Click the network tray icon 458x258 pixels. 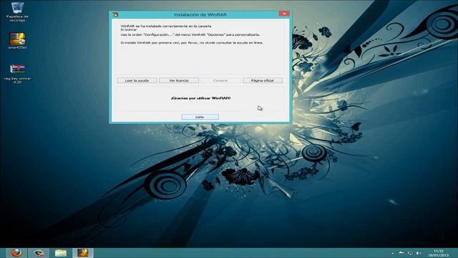(x=410, y=253)
